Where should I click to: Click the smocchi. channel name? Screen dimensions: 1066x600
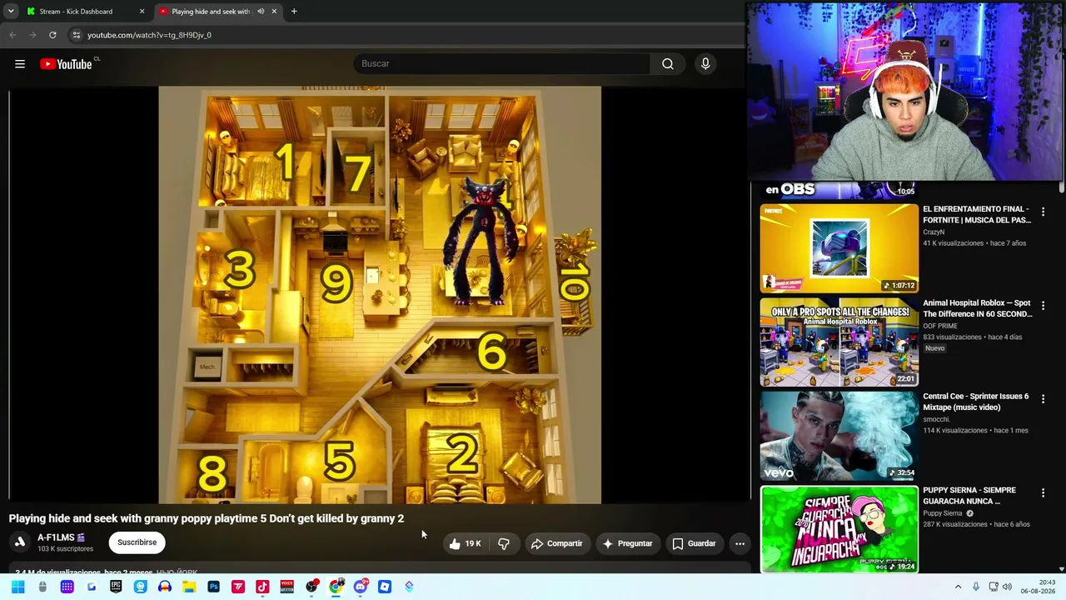(x=936, y=419)
